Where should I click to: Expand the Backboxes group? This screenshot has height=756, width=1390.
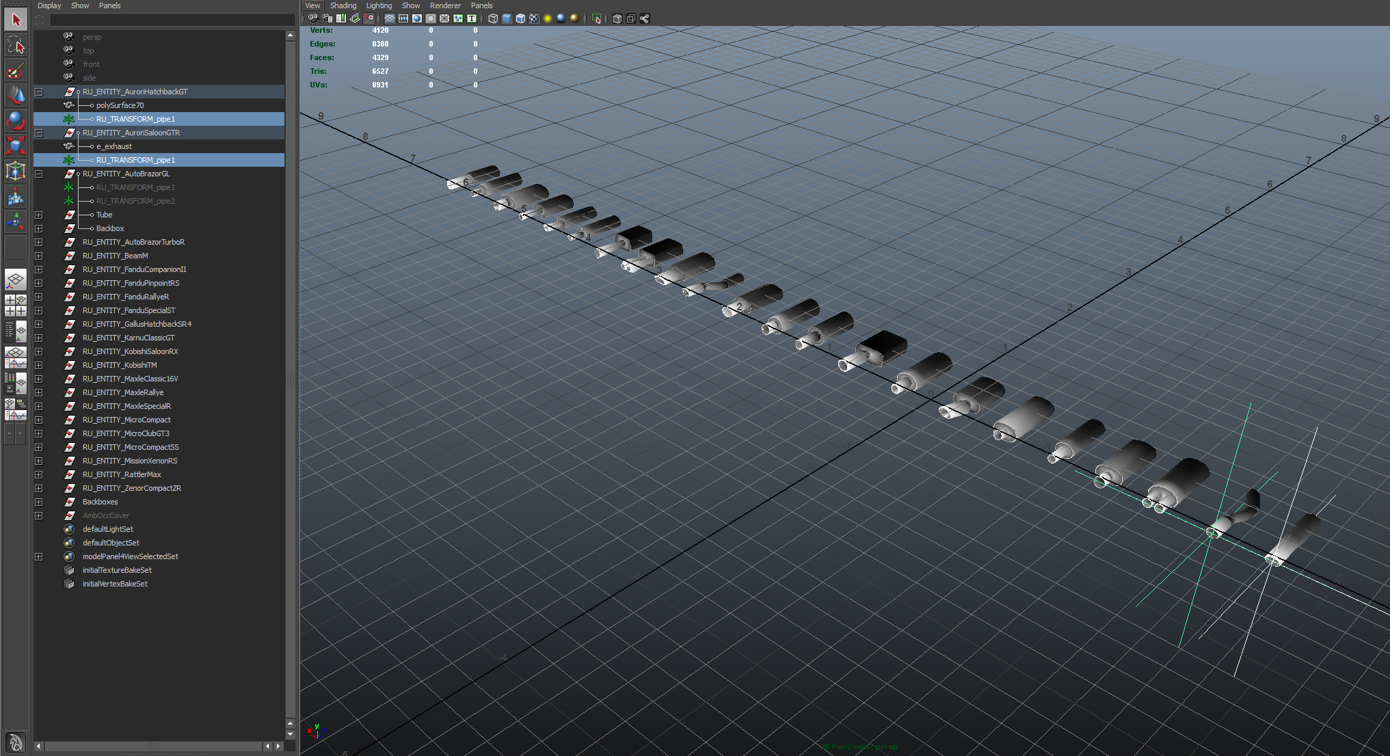coord(39,502)
